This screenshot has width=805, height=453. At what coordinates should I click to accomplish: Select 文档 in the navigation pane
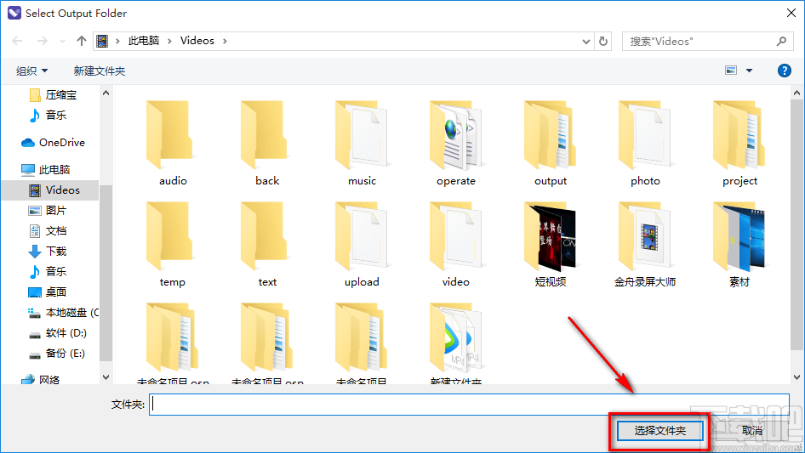click(x=48, y=231)
